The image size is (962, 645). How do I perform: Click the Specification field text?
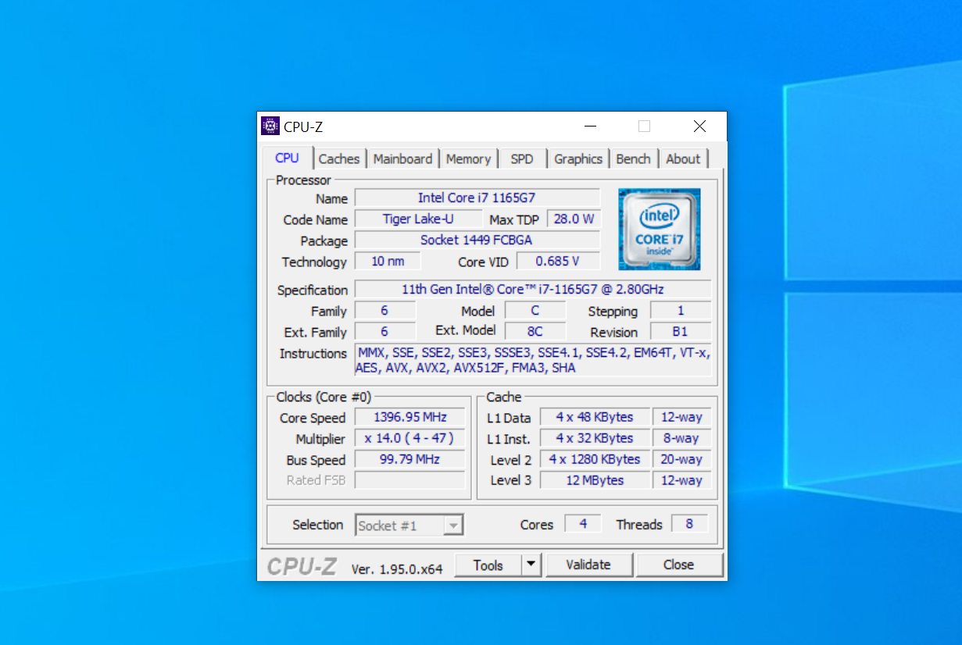(x=533, y=290)
